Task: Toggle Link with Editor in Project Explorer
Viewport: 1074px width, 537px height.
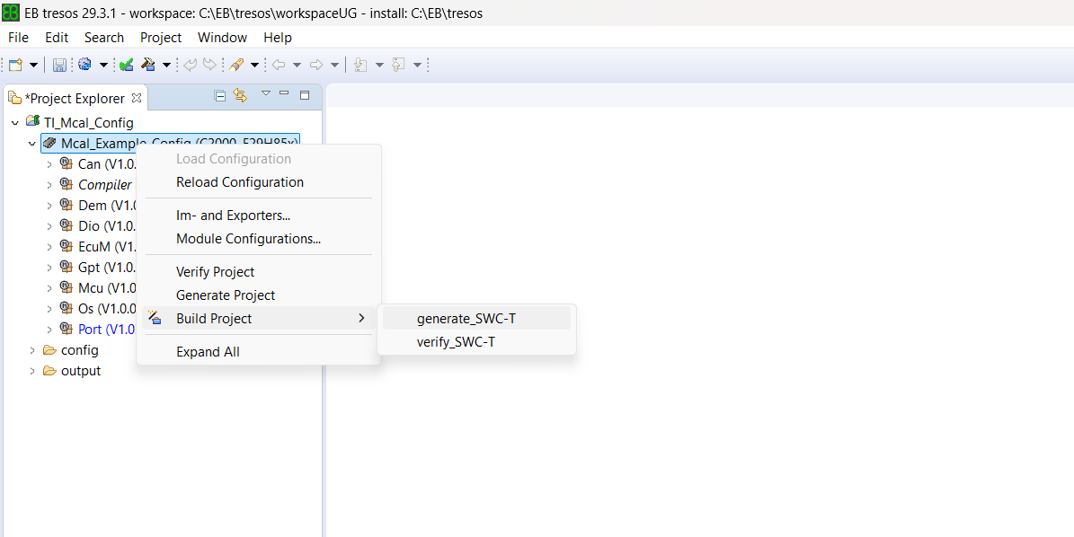Action: (x=240, y=95)
